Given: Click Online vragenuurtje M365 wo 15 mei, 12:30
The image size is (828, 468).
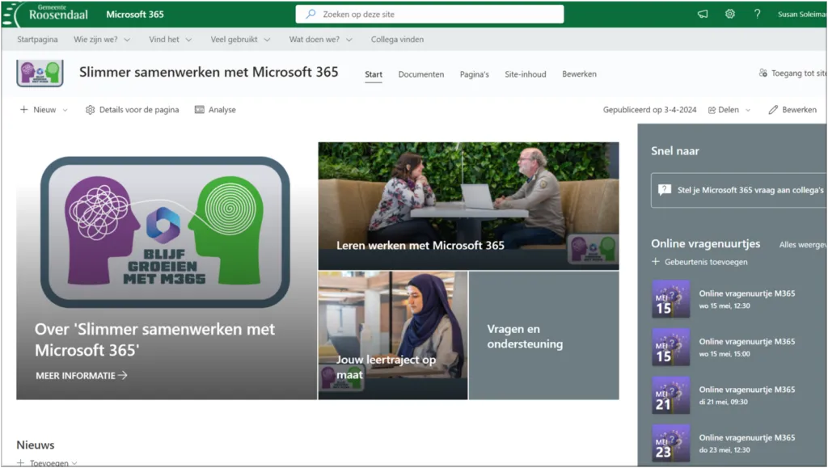Looking at the screenshot, I should coord(746,299).
